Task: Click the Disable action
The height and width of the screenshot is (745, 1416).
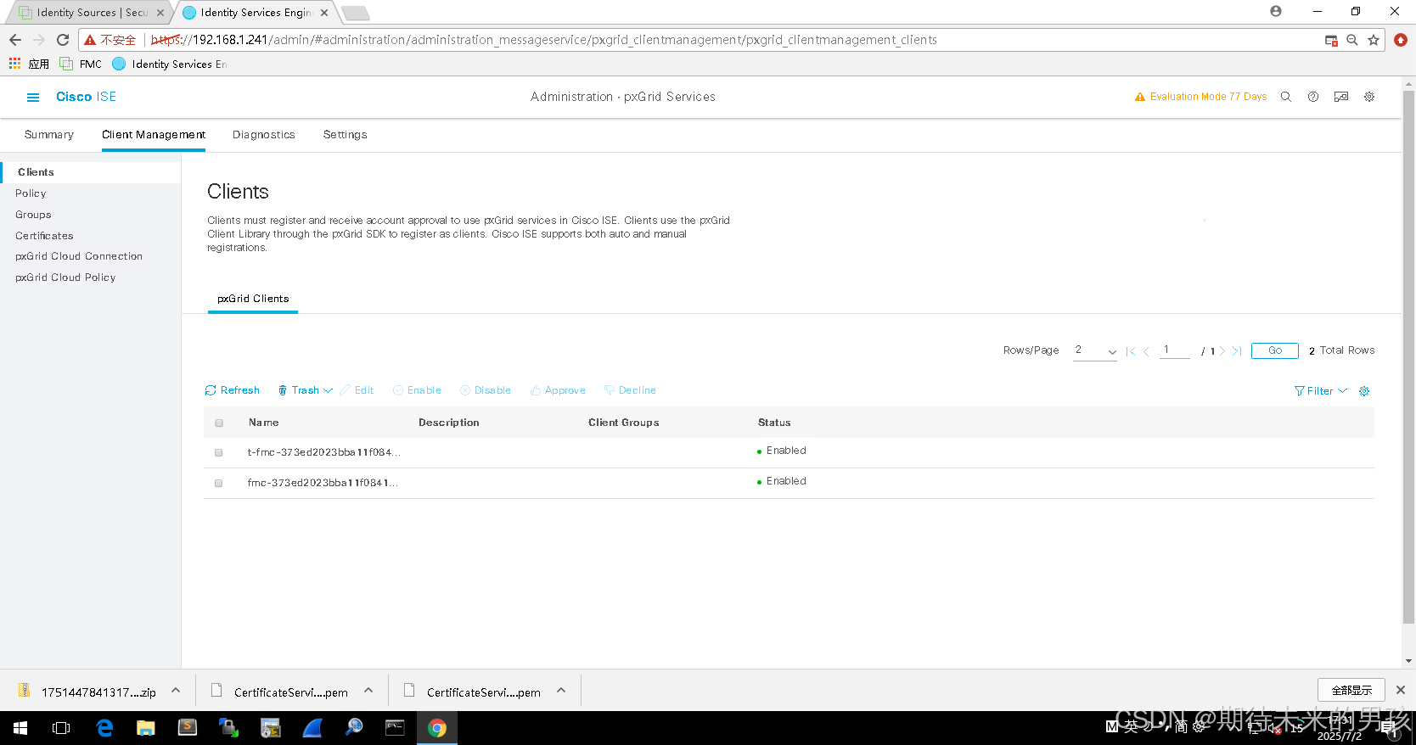Action: tap(486, 390)
